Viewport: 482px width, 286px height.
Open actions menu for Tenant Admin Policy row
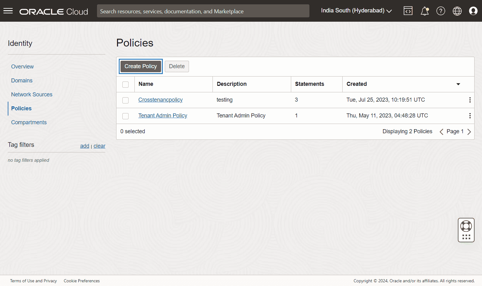[x=470, y=116]
